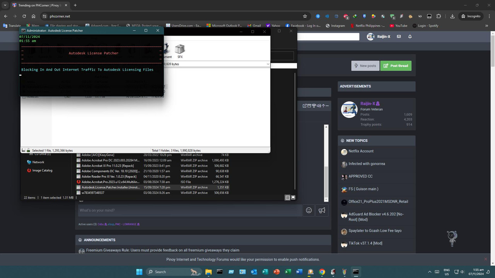Click the megaphone icon in shoutbox
The width and height of the screenshot is (495, 278).
click(x=322, y=210)
